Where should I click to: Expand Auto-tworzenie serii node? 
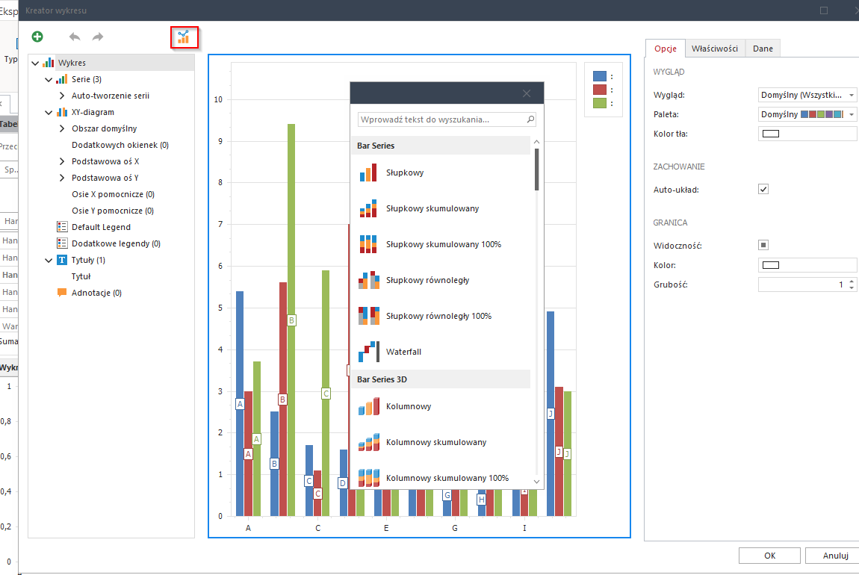click(62, 96)
